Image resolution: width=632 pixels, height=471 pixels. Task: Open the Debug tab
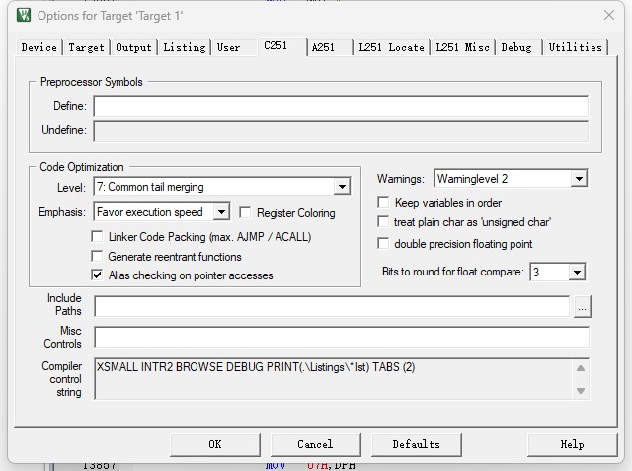click(x=516, y=47)
